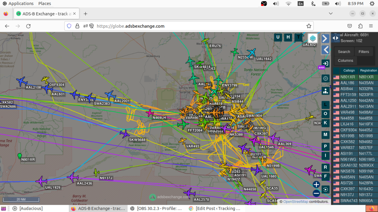378x212 pixels.
Task: Click the N801XR green balloon marker
Action: coord(20,156)
